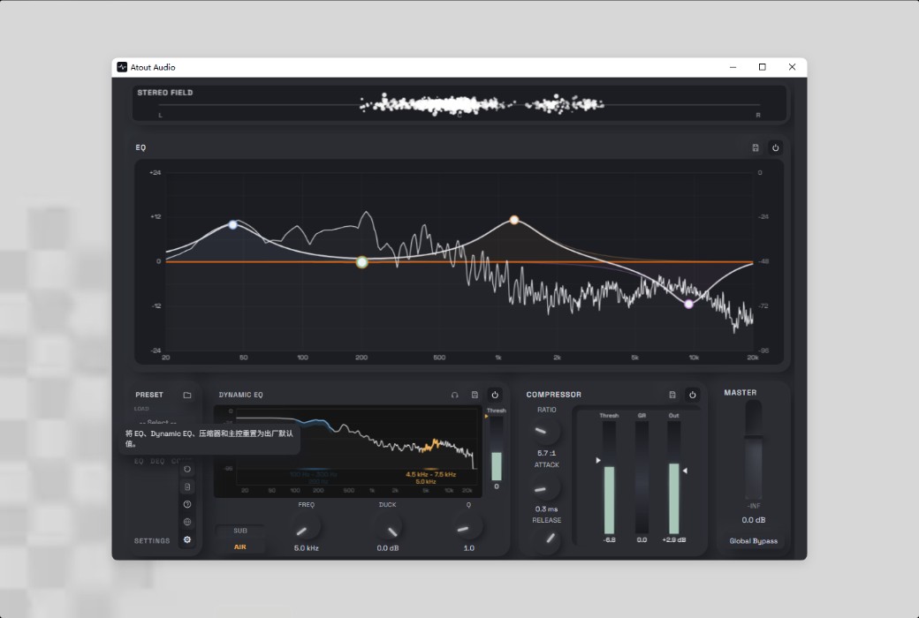Toggle the Dynamic EQ power button
Screen dimensions: 919x618
[495, 395]
